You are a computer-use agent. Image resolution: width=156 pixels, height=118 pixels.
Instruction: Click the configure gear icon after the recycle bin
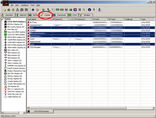43,10
